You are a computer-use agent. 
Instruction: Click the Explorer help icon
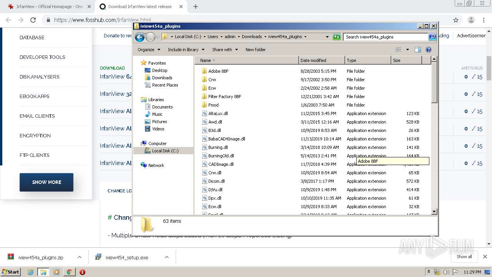tap(429, 50)
